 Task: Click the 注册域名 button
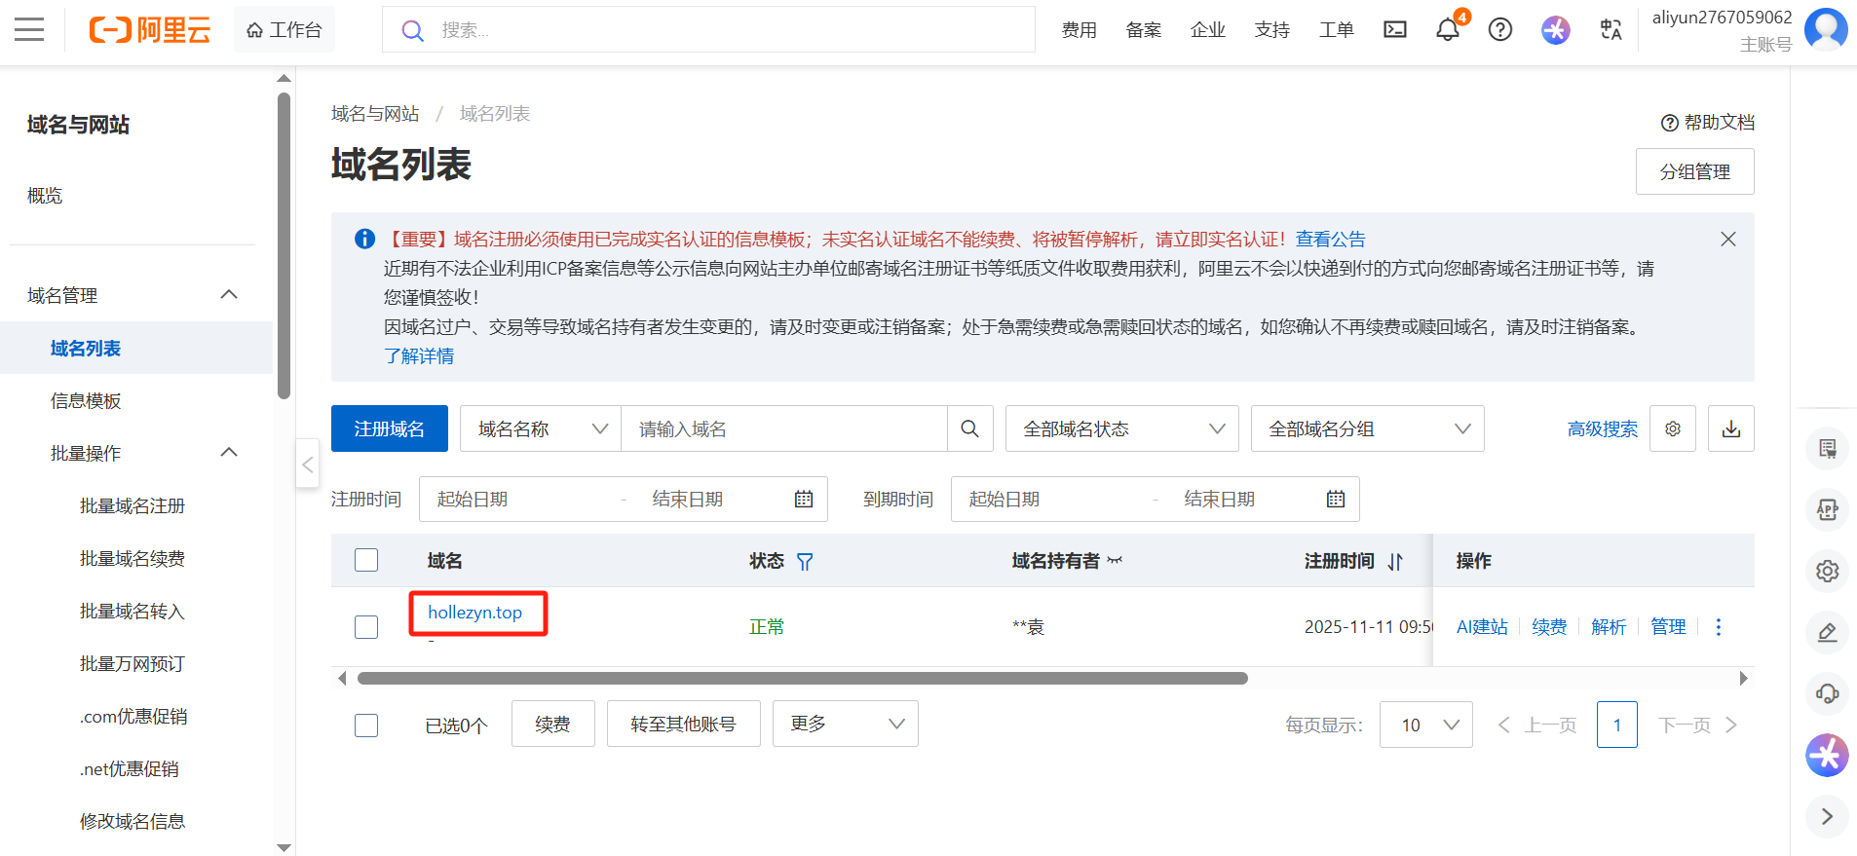pyautogui.click(x=389, y=428)
